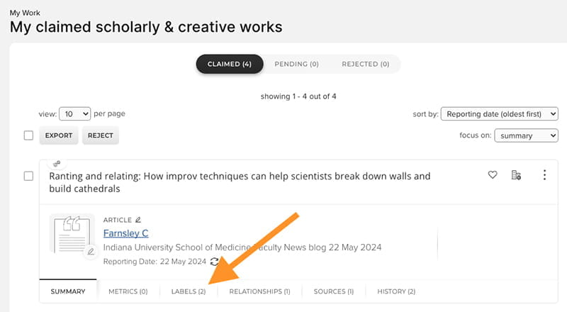The height and width of the screenshot is (312, 567).
Task: Switch to the Rejected (0) tab
Action: click(x=365, y=64)
